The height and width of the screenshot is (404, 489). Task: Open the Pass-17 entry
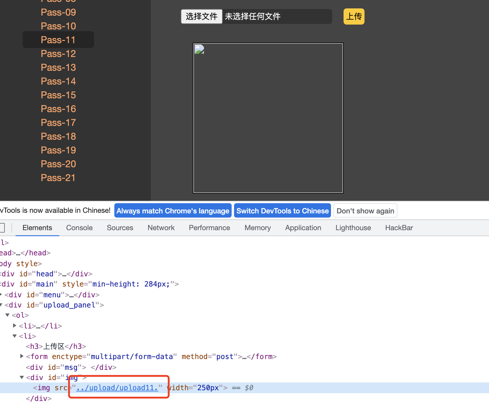coord(58,123)
